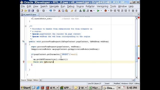Click the override marker beside processFormRequest

pyautogui.click(x=23, y=41)
